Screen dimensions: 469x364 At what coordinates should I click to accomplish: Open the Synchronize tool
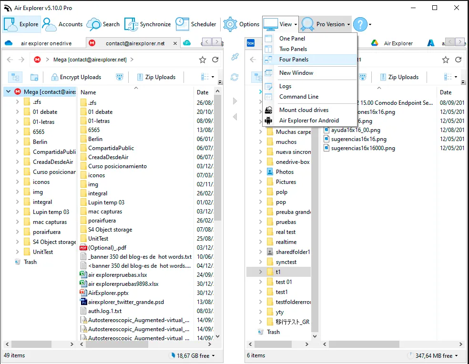coord(147,24)
